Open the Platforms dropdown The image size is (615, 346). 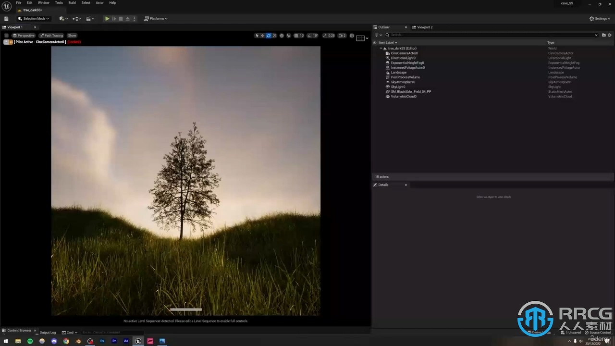156,19
